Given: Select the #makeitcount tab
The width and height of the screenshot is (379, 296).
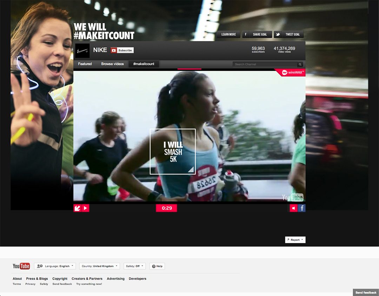Looking at the screenshot, I should (144, 64).
